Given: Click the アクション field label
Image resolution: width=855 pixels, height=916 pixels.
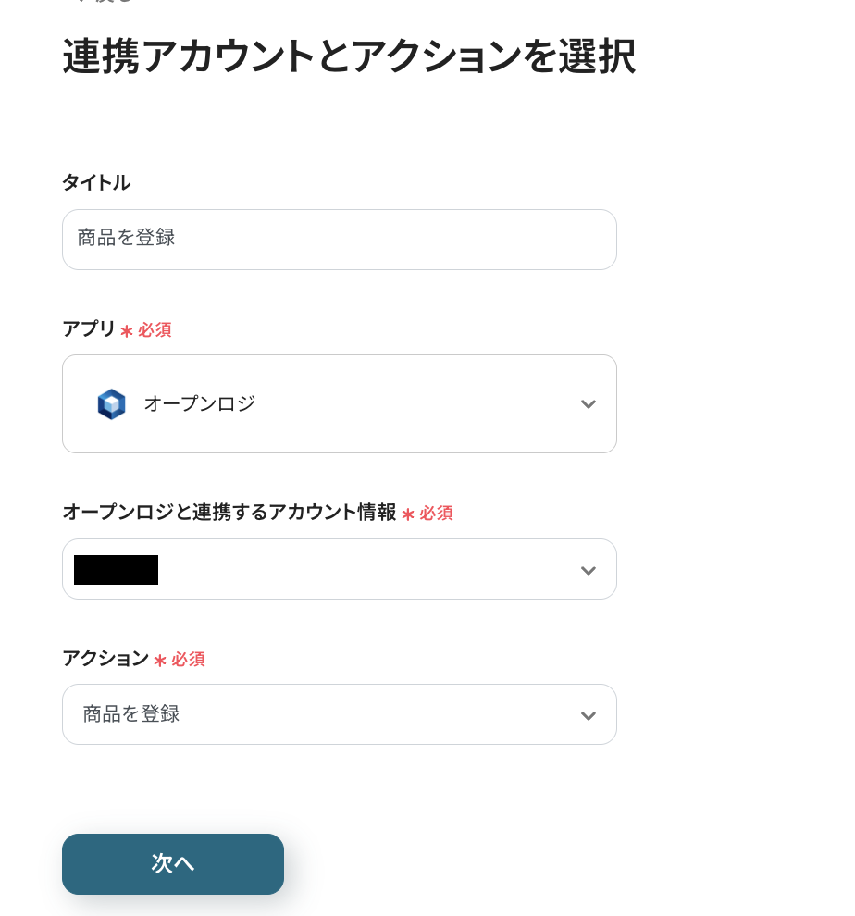Looking at the screenshot, I should (105, 659).
